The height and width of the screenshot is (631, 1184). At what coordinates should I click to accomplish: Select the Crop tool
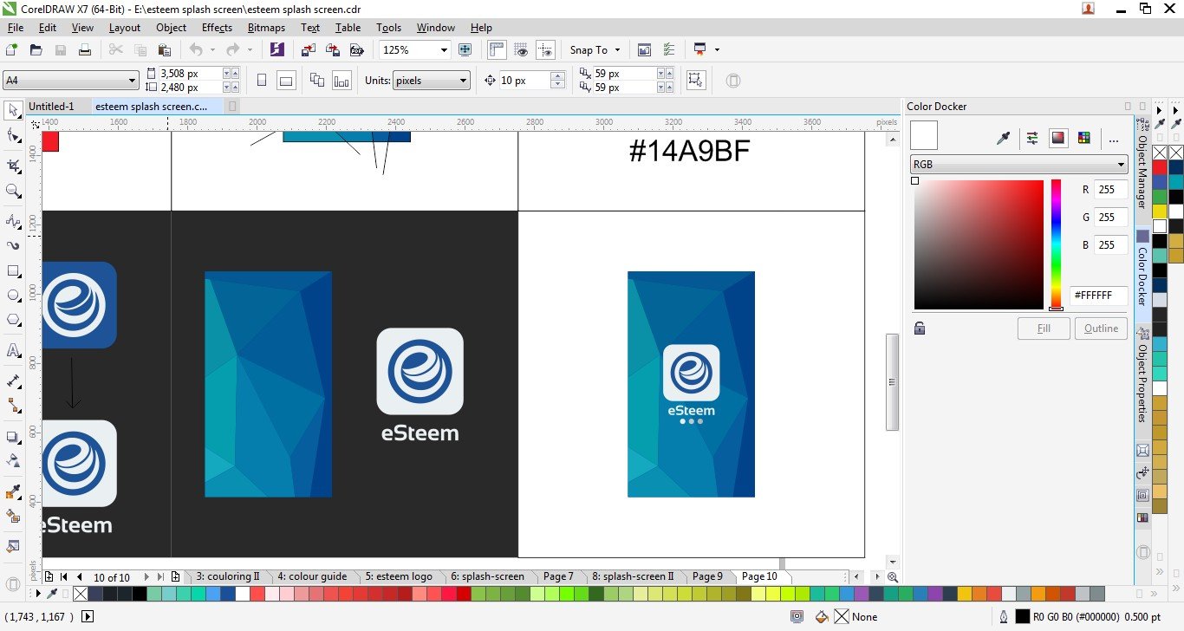[x=13, y=165]
